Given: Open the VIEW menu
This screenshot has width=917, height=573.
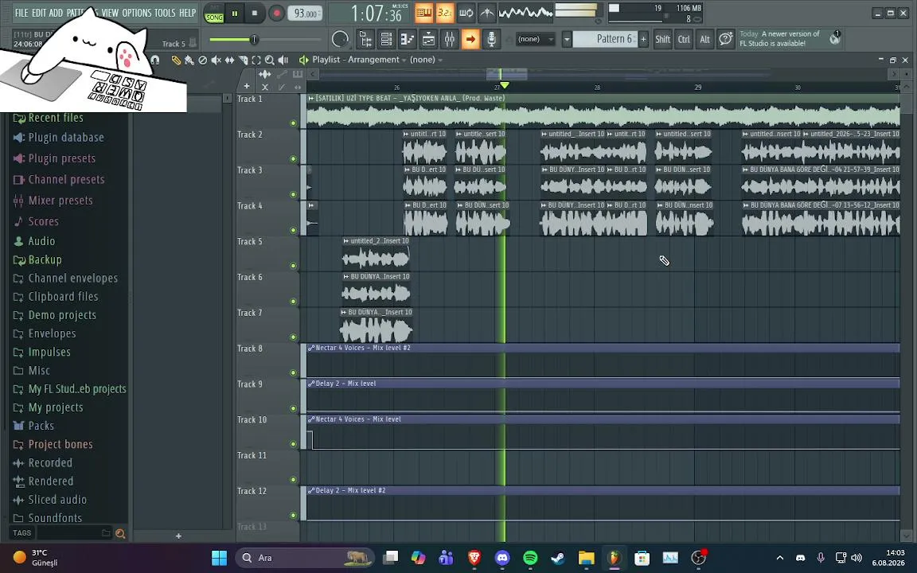Looking at the screenshot, I should tap(110, 12).
